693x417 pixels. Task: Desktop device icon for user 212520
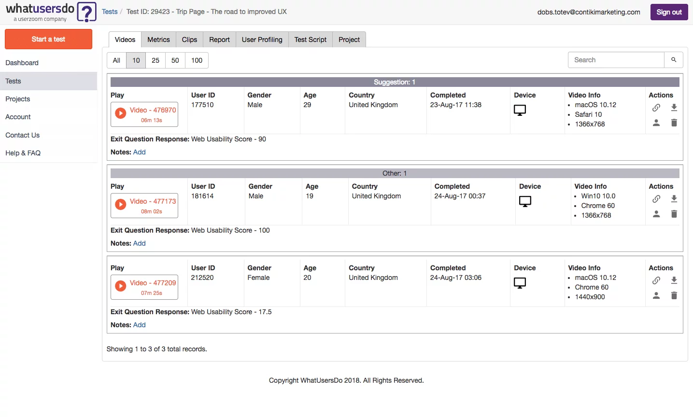tap(520, 283)
